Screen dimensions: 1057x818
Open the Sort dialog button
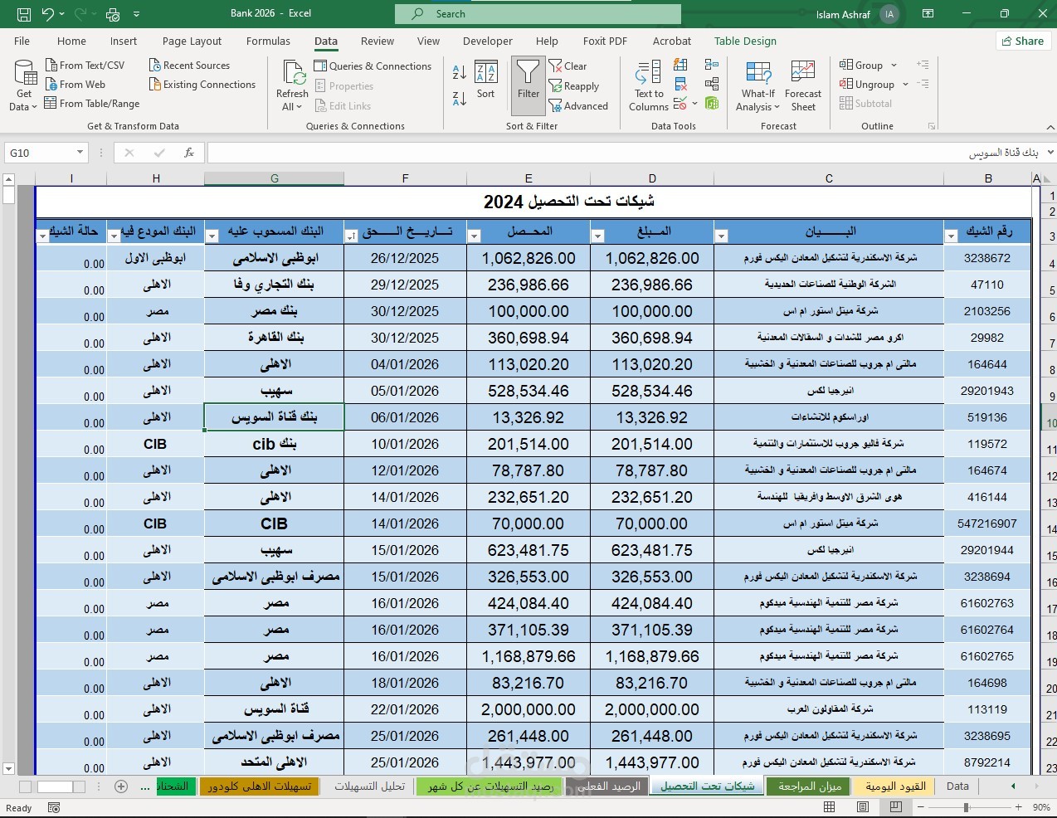click(x=485, y=80)
